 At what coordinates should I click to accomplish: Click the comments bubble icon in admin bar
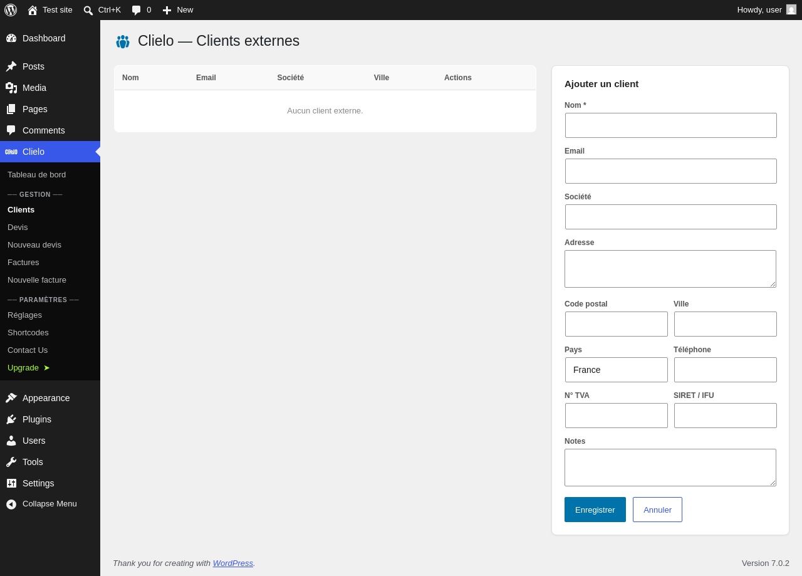(137, 10)
